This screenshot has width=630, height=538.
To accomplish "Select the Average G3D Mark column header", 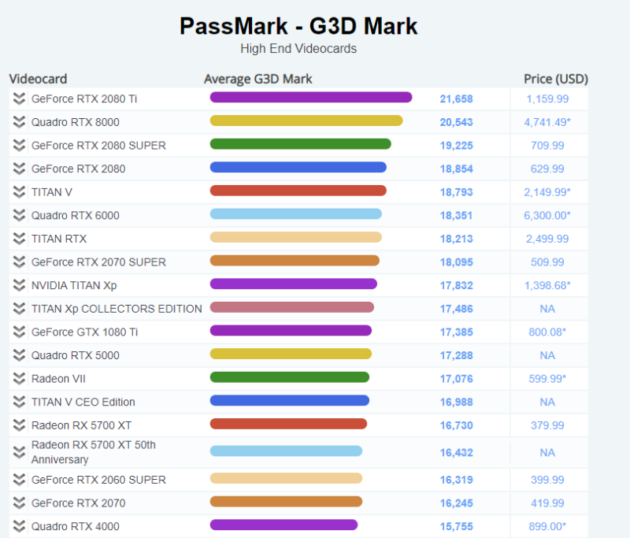I will click(x=258, y=79).
